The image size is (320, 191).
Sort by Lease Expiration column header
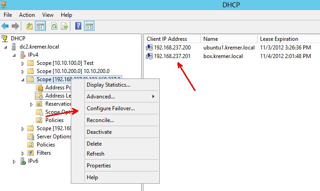(x=279, y=39)
